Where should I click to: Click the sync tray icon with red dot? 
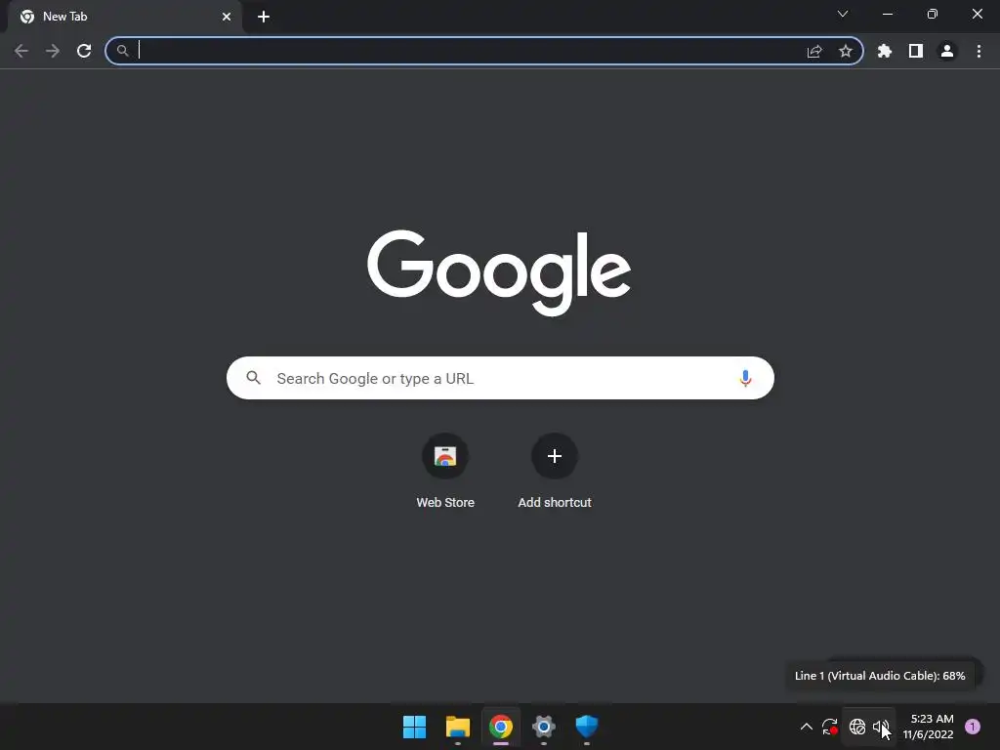pyautogui.click(x=830, y=727)
